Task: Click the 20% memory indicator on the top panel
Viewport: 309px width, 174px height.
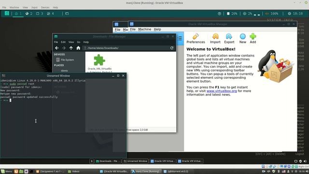Action: point(232,14)
